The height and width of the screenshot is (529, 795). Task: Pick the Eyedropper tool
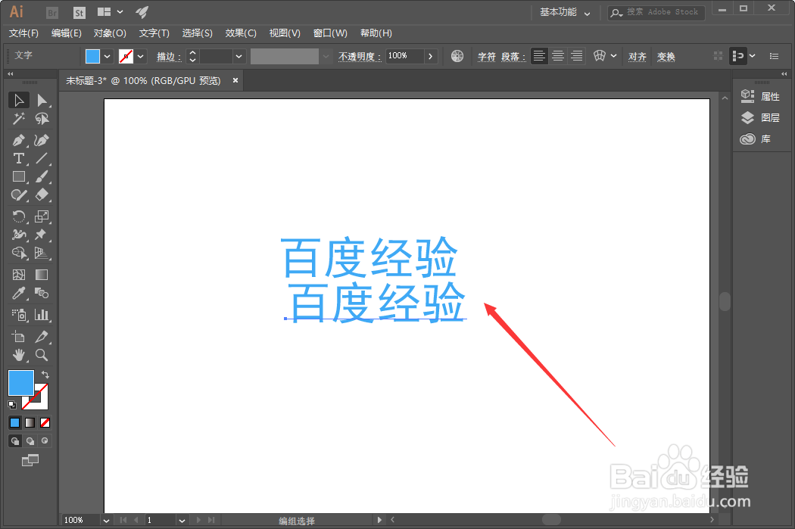tap(18, 293)
